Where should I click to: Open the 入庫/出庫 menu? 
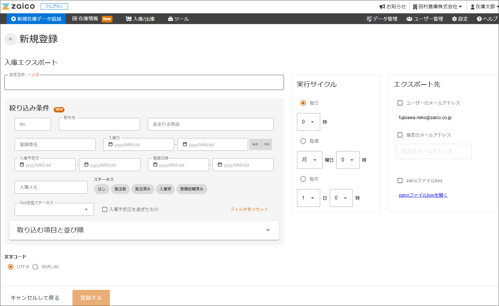pyautogui.click(x=140, y=19)
